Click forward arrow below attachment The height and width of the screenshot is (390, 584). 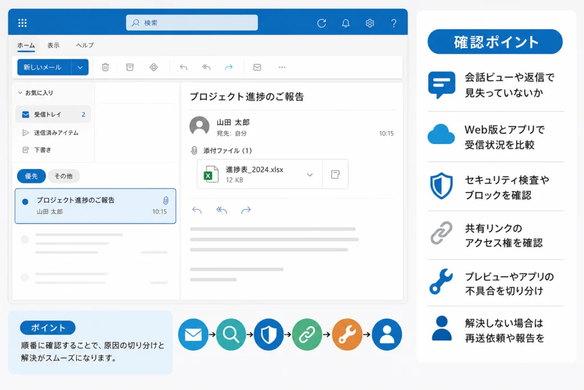[x=246, y=210]
